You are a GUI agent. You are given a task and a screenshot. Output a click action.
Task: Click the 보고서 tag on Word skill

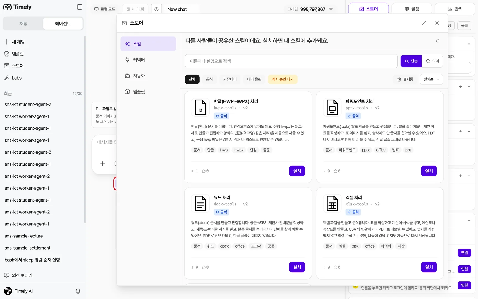[x=256, y=246]
